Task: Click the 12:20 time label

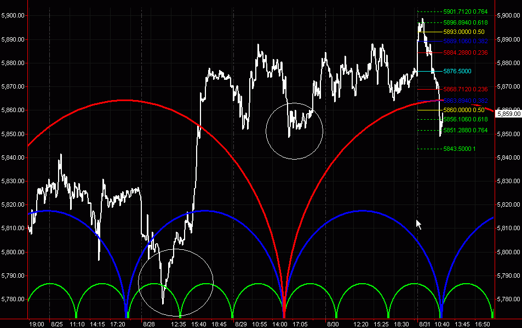Action: click(x=361, y=324)
